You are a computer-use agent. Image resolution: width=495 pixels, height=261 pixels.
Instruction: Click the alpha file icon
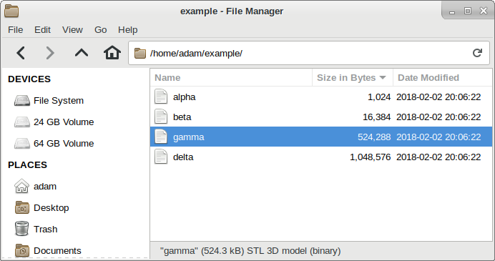(161, 97)
